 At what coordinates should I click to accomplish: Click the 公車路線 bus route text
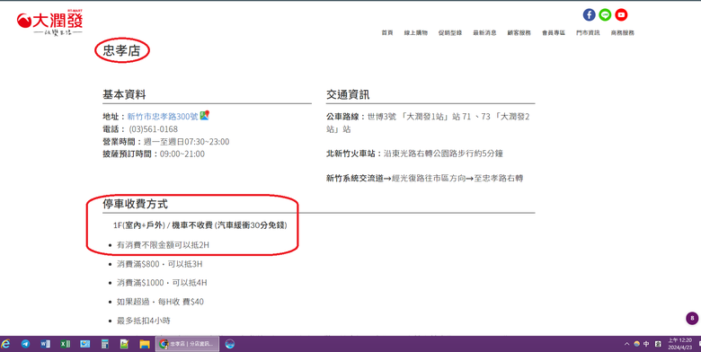[428, 123]
